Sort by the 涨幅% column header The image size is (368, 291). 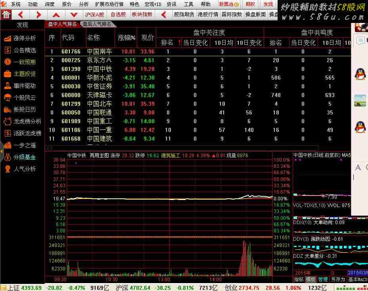[x=126, y=38]
